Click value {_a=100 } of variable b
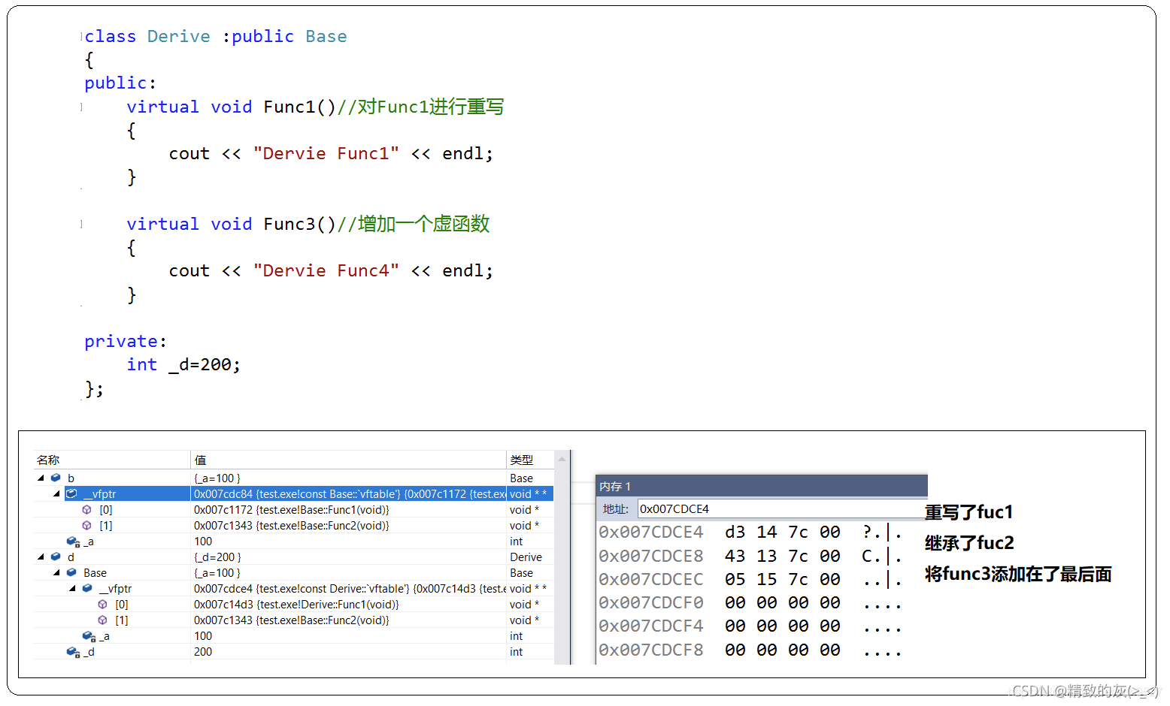Image resolution: width=1170 pixels, height=706 pixels. click(217, 478)
